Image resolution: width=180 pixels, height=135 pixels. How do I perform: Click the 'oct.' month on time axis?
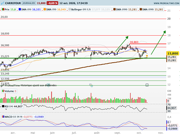[x=139, y=133]
